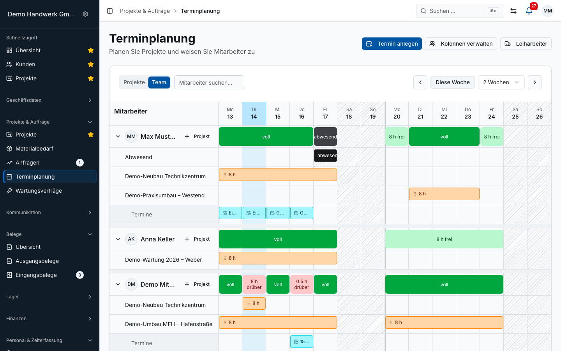This screenshot has height=351, width=561.
Task: Open Eingangsbelege in sidebar
Action: tap(49, 275)
